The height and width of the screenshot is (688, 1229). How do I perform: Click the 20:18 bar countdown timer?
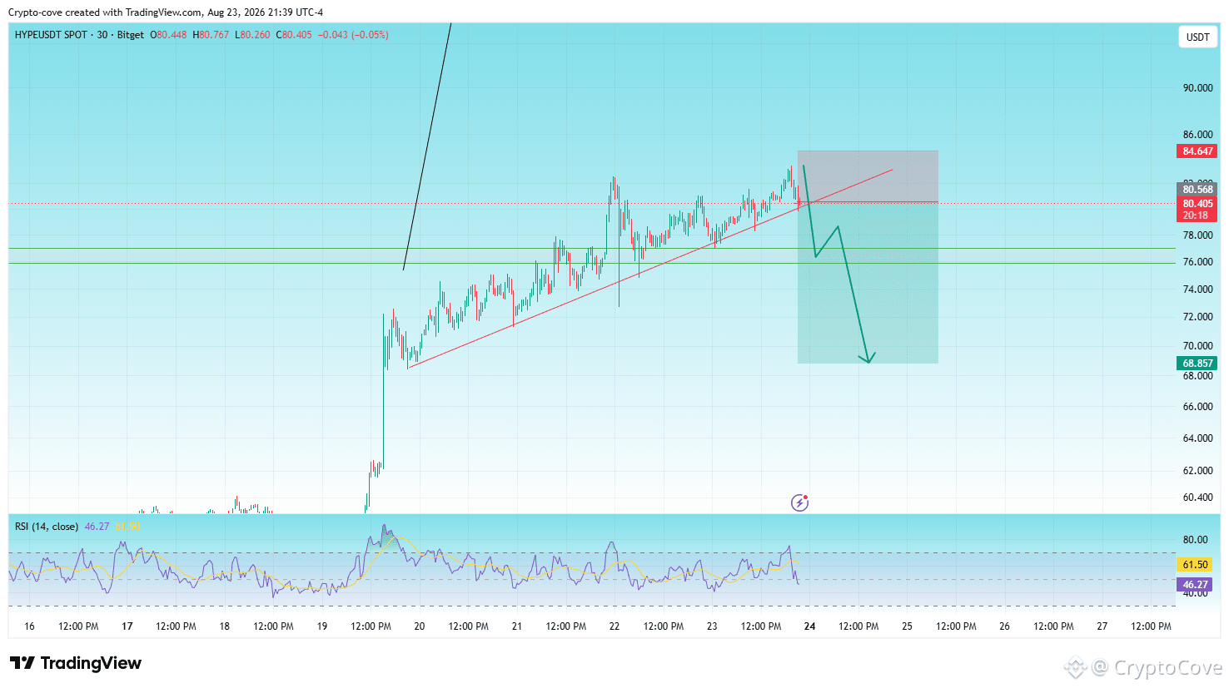[1197, 215]
